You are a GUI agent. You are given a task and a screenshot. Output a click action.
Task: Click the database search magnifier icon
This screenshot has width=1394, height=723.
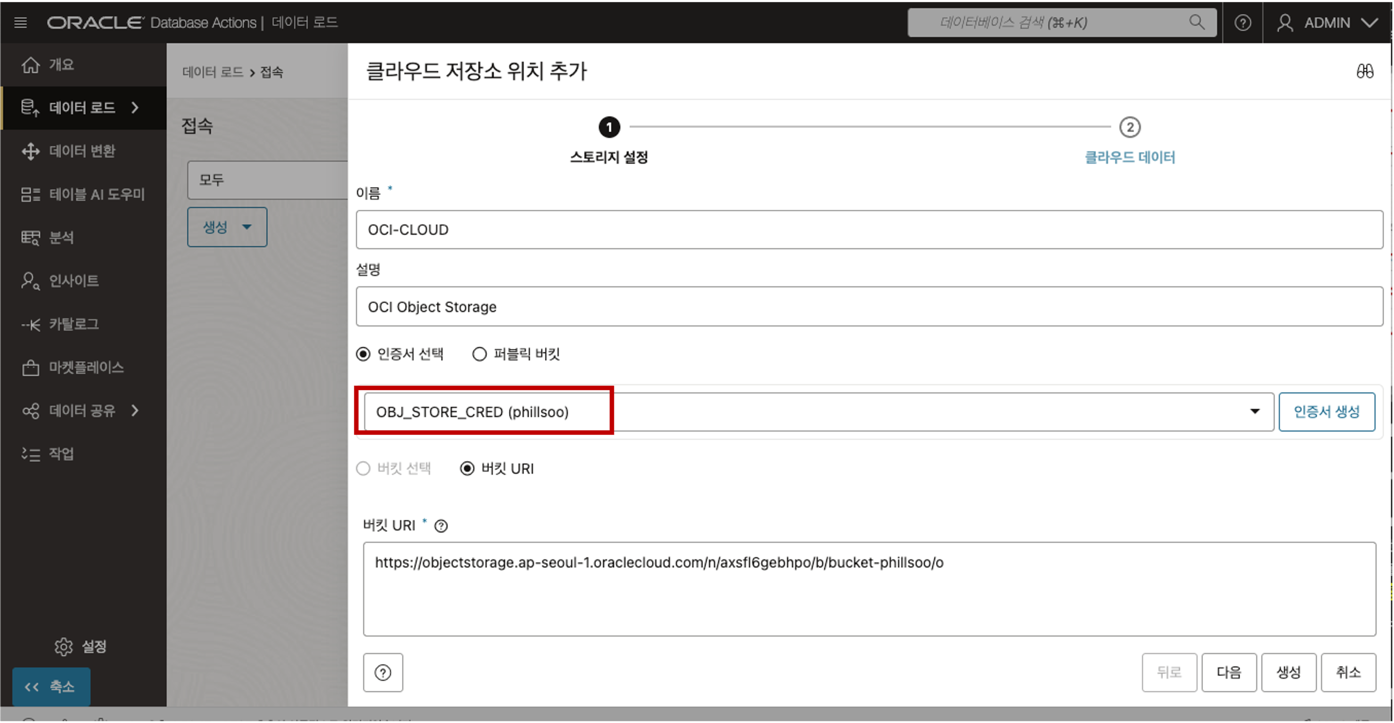[x=1196, y=22]
